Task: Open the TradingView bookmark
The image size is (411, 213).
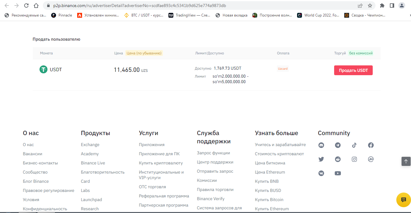Action: click(190, 15)
